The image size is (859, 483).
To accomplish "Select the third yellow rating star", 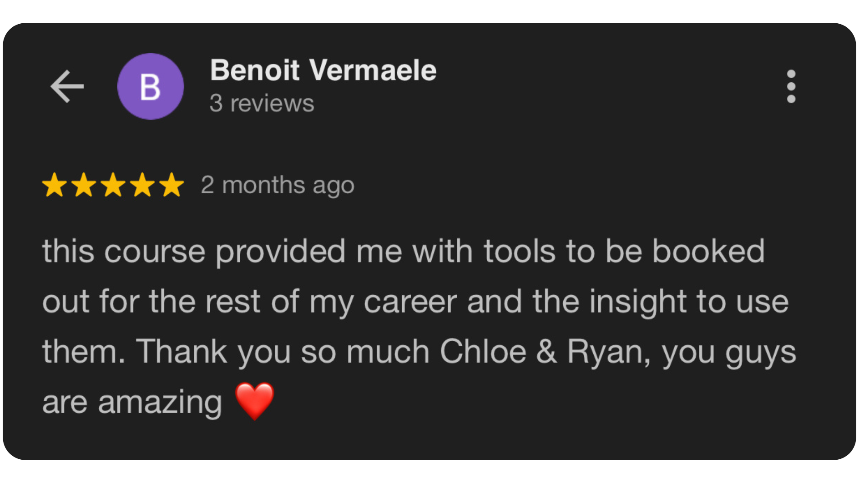I will click(113, 185).
